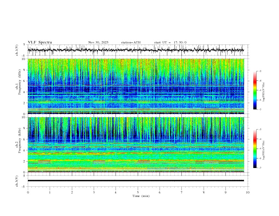The height and width of the screenshot is (216, 279).
Task: Click time axis tick label "10" minutes
Action: [x=248, y=192]
